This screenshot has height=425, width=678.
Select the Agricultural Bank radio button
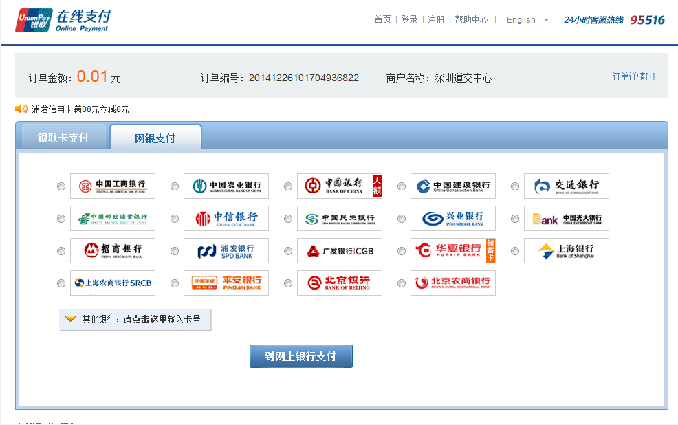[x=175, y=186]
